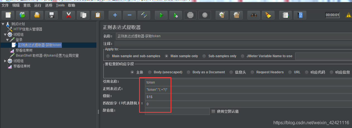The width and height of the screenshot is (352, 128).
Task: Clear all results with double broom icon
Action: coord(236,15)
